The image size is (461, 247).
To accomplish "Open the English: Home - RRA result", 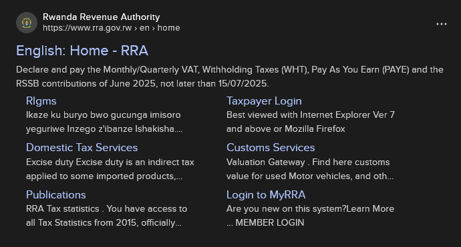I will click(x=82, y=51).
